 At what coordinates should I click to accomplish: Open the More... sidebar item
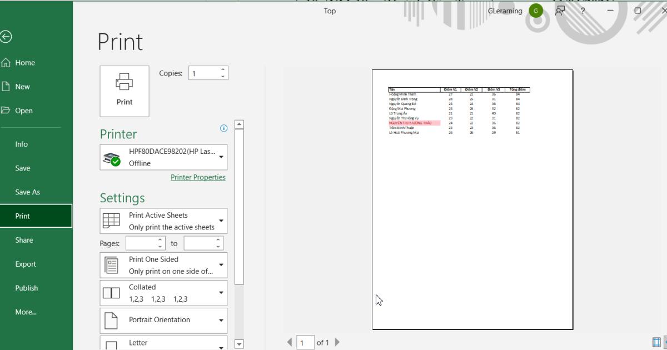coord(36,312)
